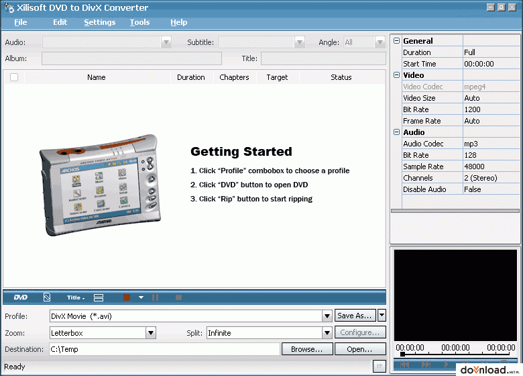Open the Angle dropdown

(x=380, y=42)
